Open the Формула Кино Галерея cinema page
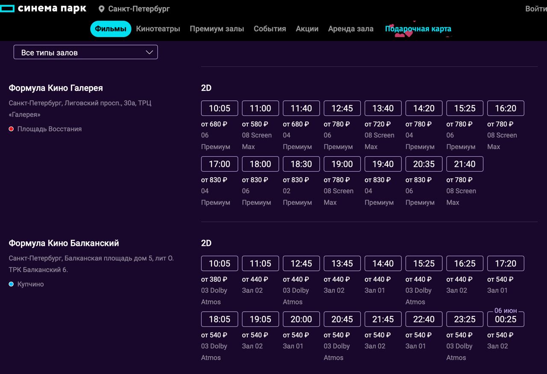This screenshot has width=547, height=374. coord(56,88)
